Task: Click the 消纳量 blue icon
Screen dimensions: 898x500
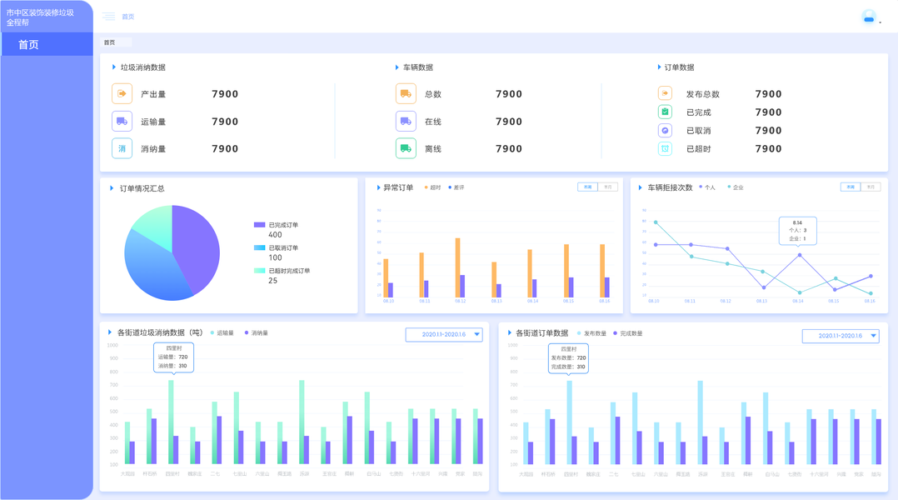Action: [x=122, y=148]
